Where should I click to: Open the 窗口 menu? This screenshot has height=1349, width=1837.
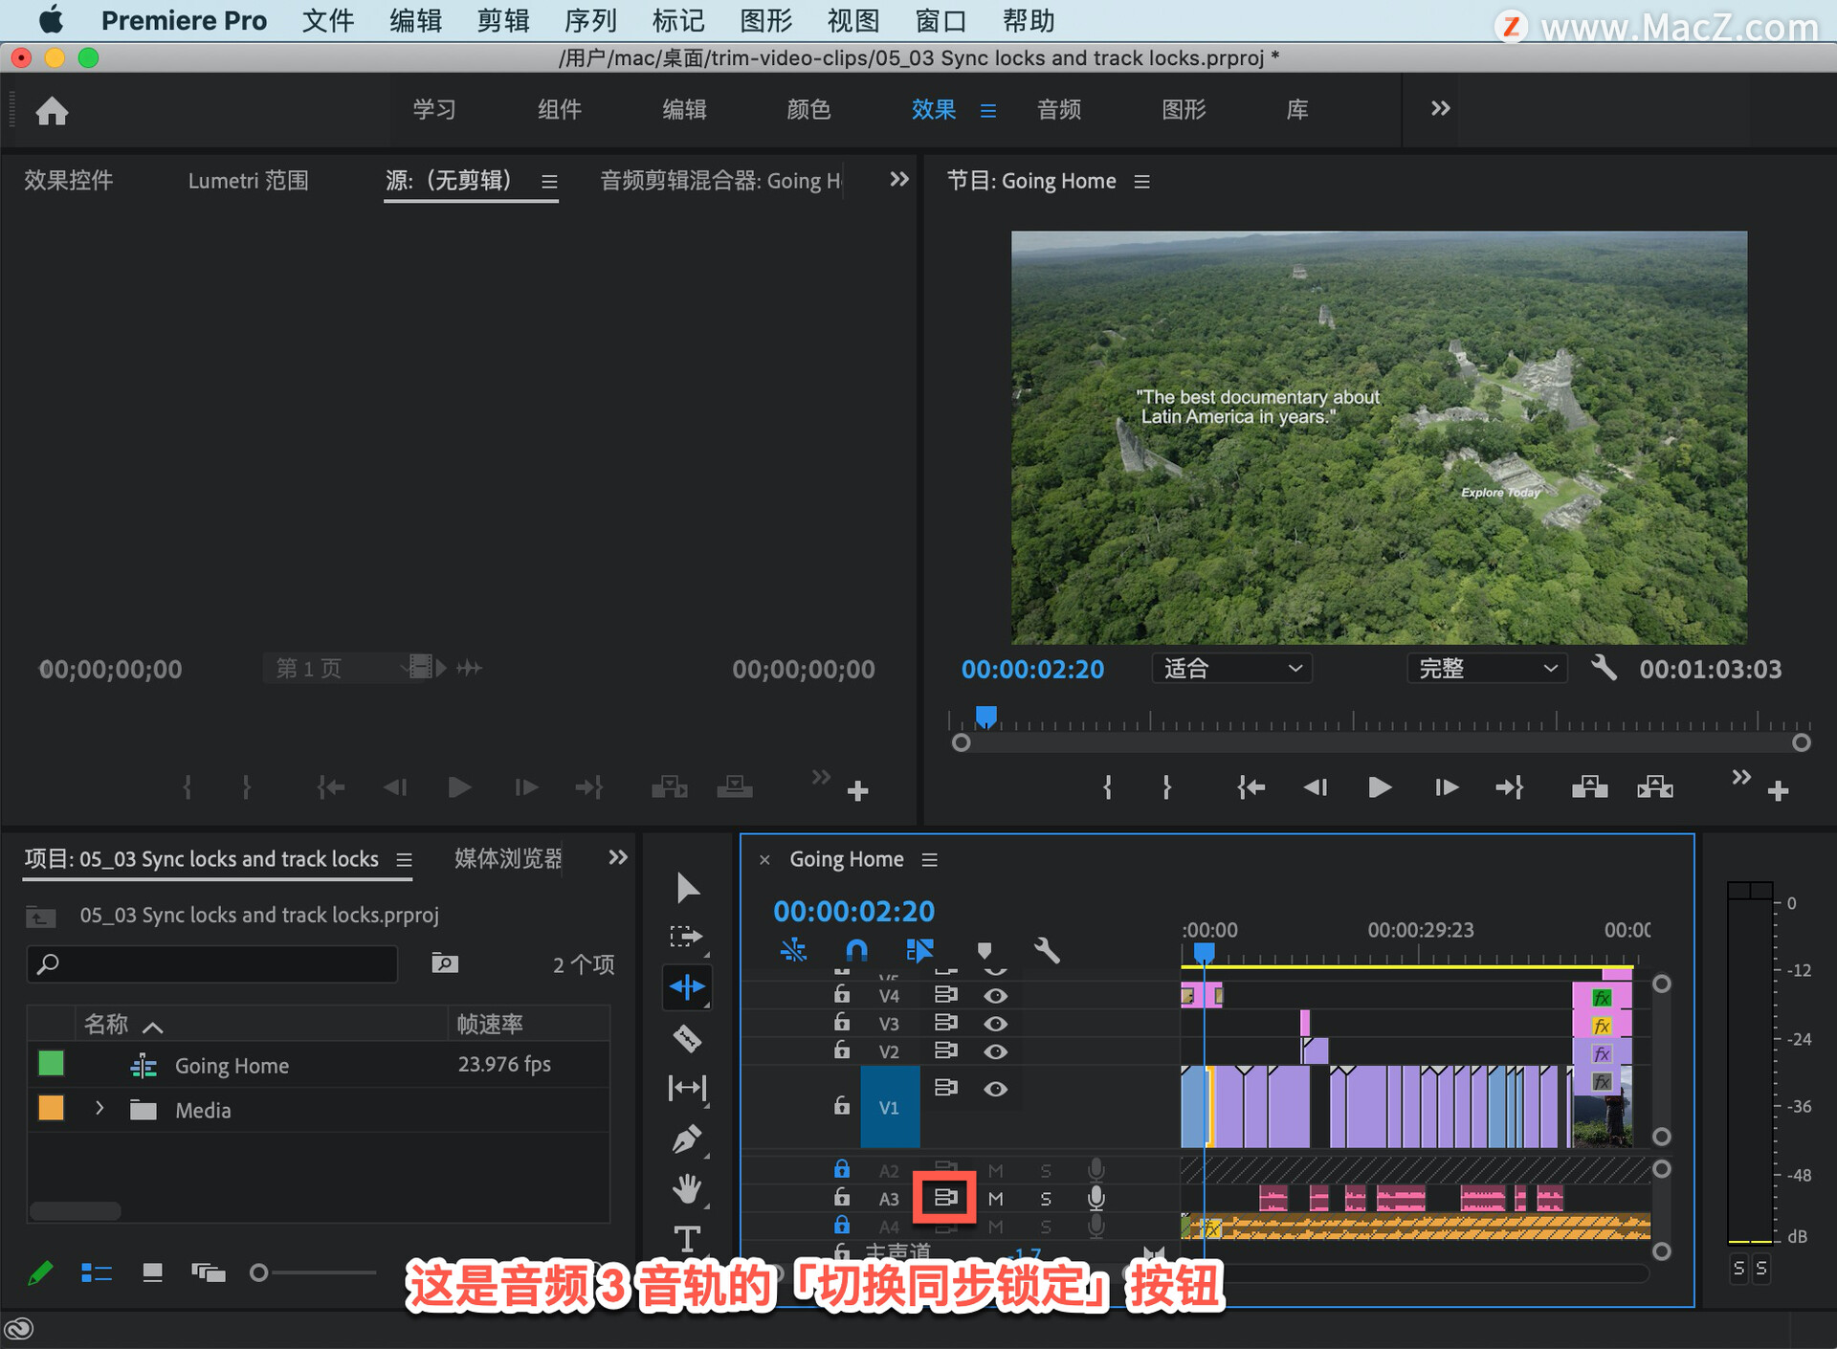(941, 20)
